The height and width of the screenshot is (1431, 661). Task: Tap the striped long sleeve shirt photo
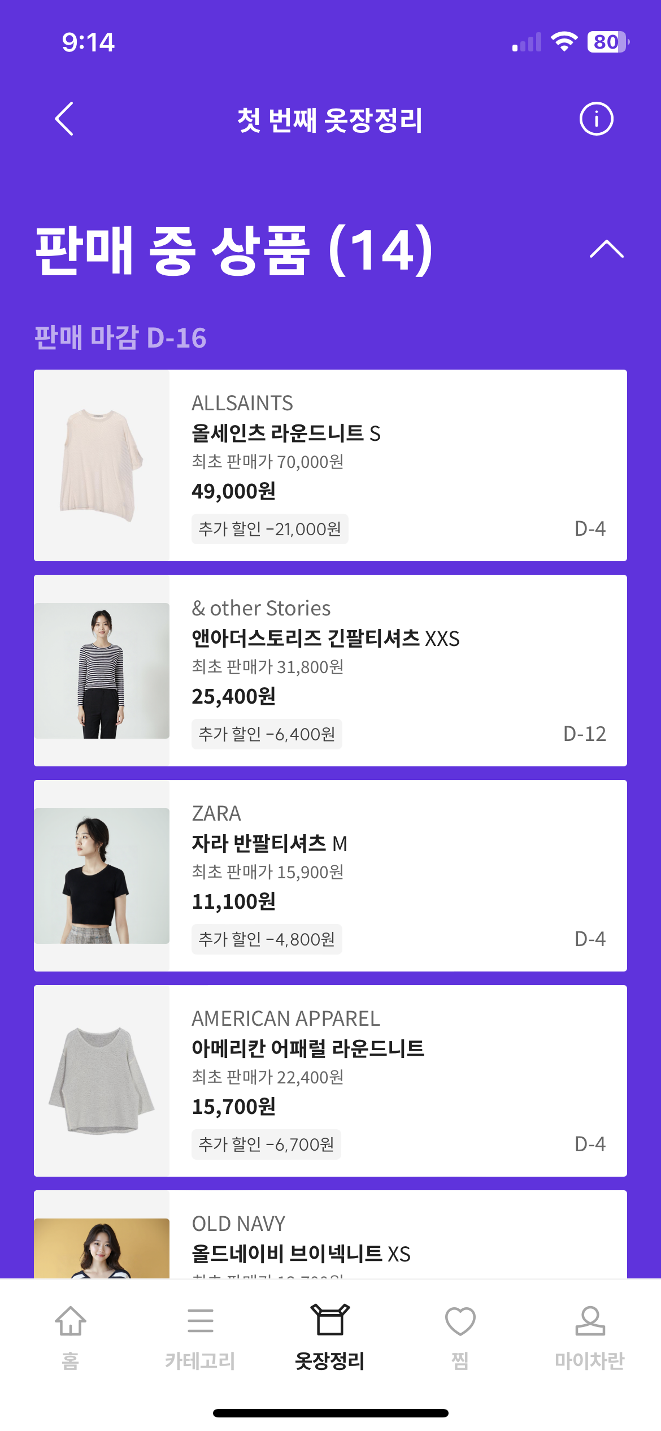point(102,670)
